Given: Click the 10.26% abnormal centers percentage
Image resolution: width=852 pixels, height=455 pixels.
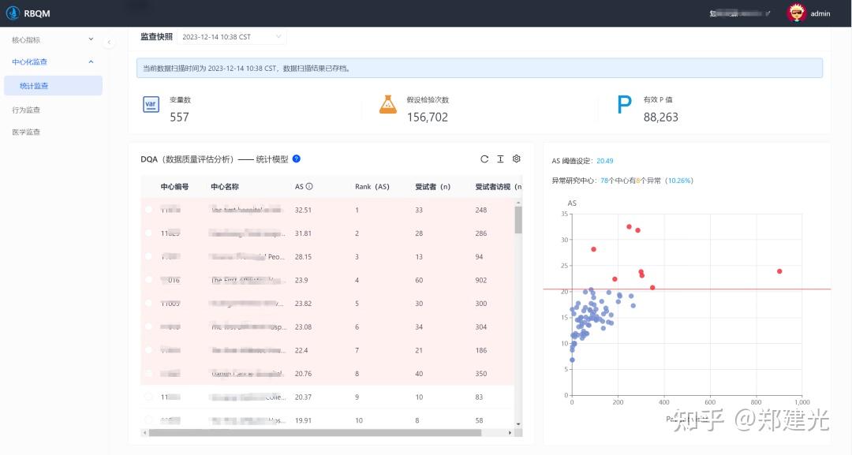Looking at the screenshot, I should pos(681,181).
